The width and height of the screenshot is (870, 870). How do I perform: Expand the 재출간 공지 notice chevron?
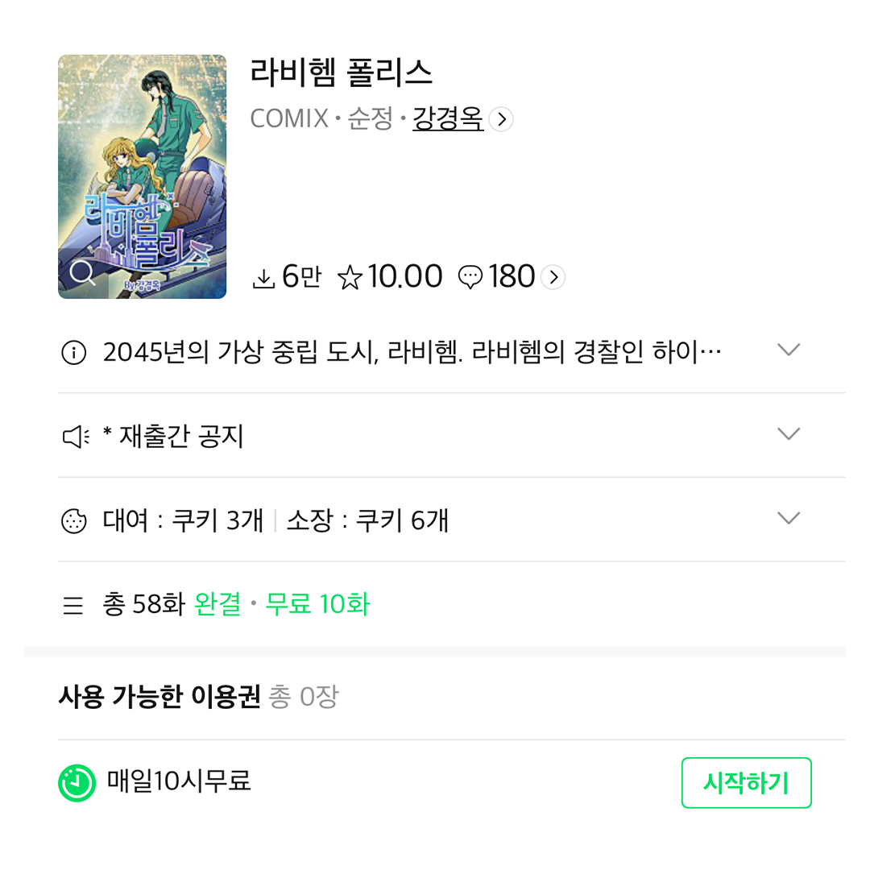[x=789, y=433]
